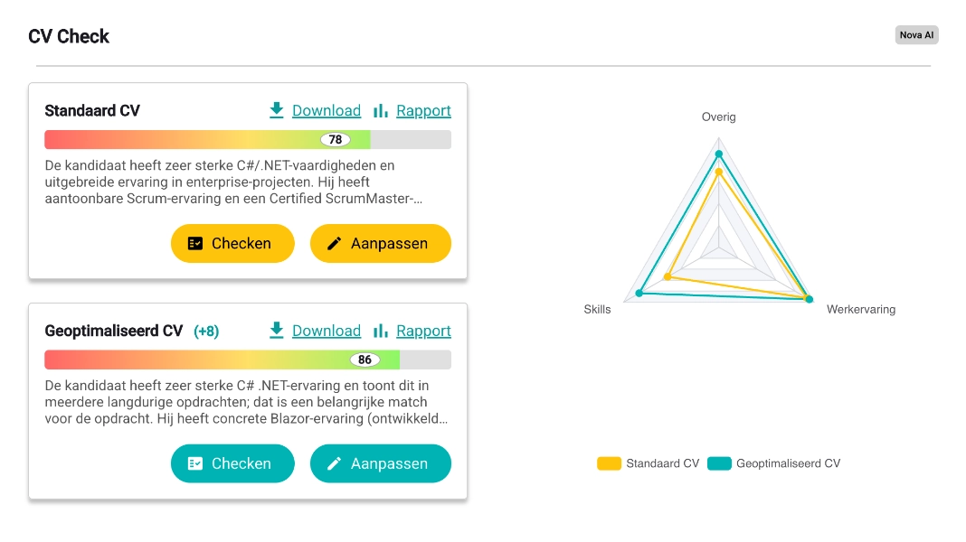The width and height of the screenshot is (966, 542).
Task: Toggle Standaard CV series in chart legend
Action: click(x=649, y=463)
